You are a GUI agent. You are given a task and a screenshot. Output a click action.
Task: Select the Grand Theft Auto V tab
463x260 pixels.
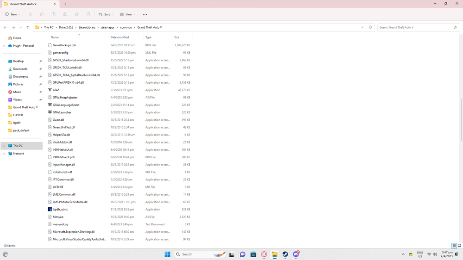30,4
